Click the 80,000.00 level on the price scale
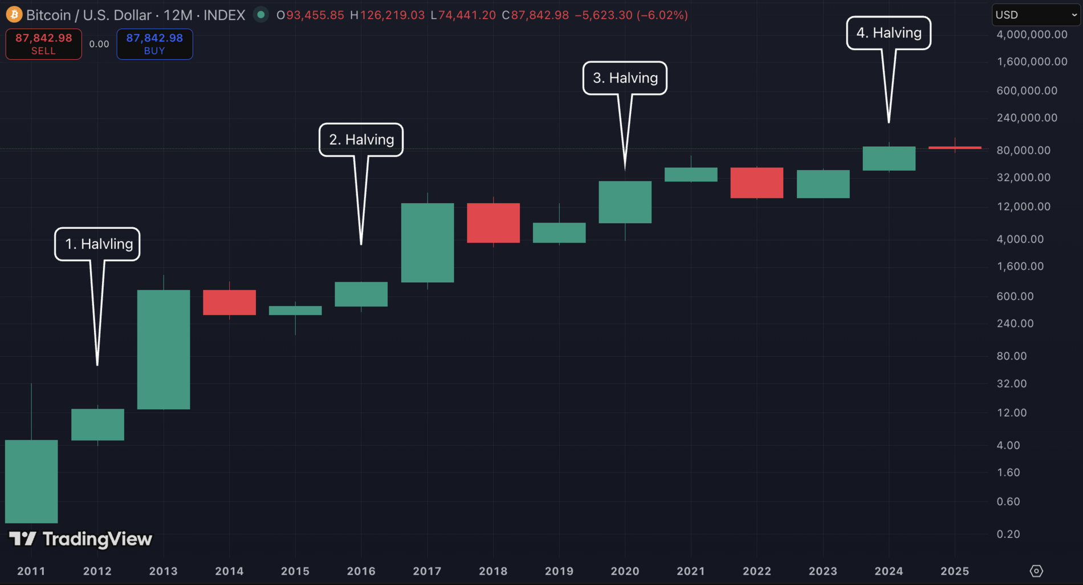1083x585 pixels. click(x=1023, y=150)
